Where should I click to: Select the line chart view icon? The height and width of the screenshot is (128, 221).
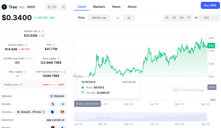click(118, 18)
